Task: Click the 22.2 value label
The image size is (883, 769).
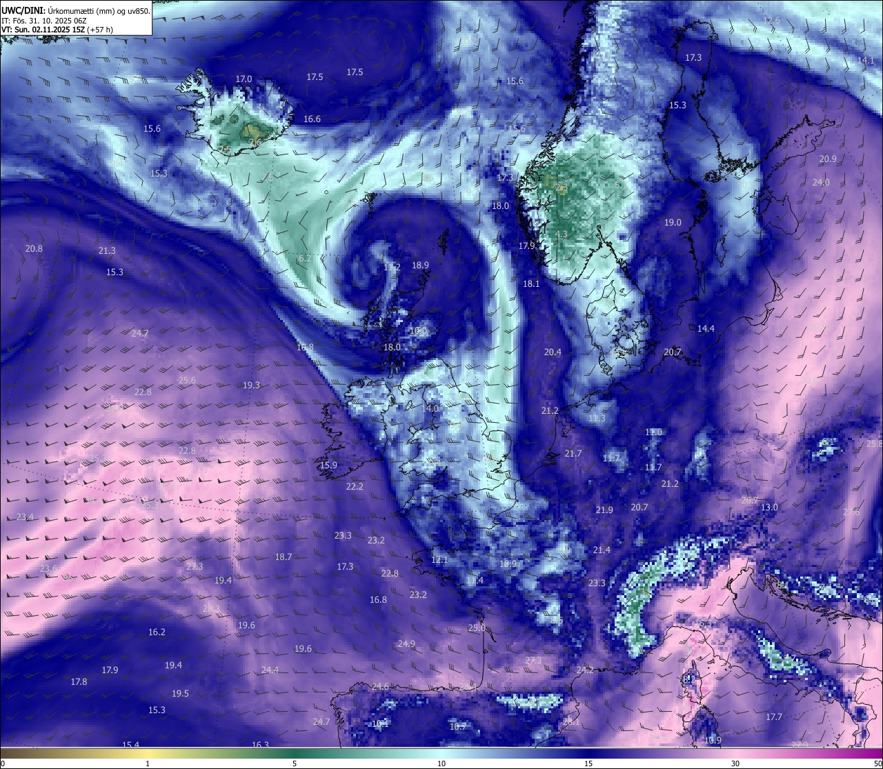Action: (x=355, y=487)
